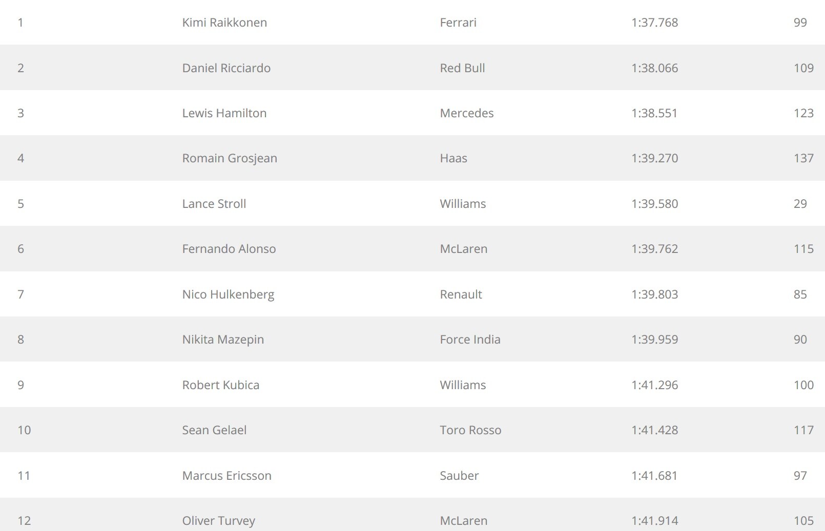Click the Ferrari team cell
The image size is (825, 531).
(458, 23)
